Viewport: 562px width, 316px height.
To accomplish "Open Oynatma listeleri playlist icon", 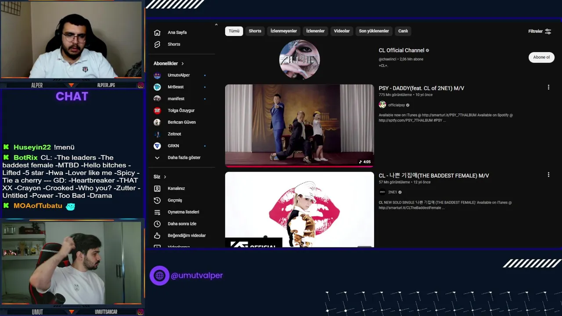I will pos(157,212).
